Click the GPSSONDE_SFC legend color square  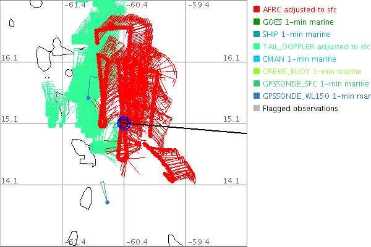click(x=257, y=84)
